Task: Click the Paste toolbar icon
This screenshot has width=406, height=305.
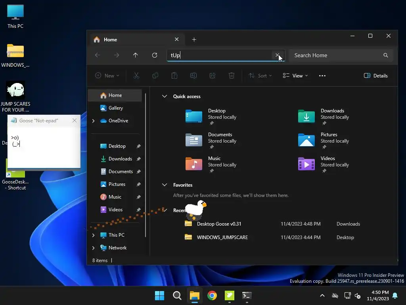Action: (x=174, y=76)
